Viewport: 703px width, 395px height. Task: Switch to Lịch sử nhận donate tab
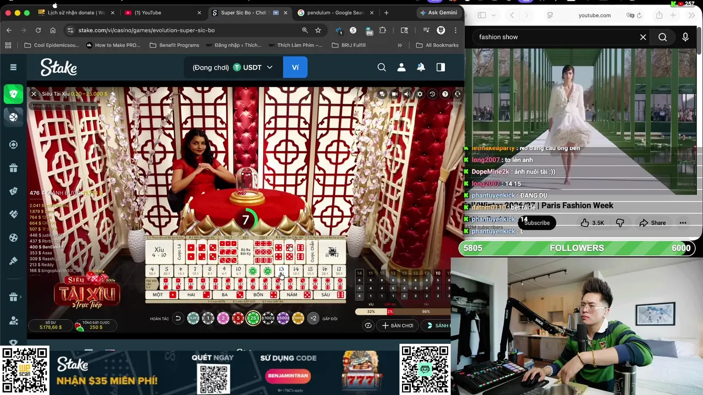(76, 13)
